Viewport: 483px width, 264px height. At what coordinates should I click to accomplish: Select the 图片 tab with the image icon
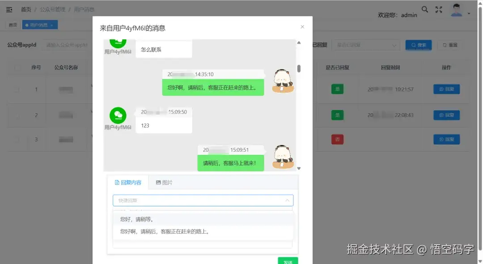[x=163, y=183]
